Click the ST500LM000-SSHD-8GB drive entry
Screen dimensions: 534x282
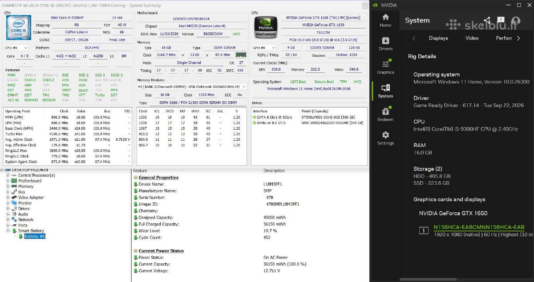pos(329,117)
